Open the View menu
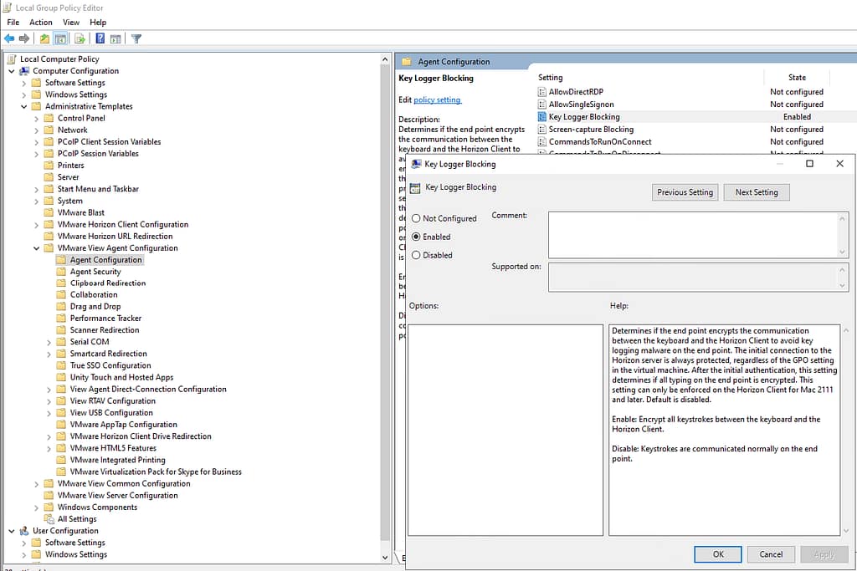 [x=71, y=22]
